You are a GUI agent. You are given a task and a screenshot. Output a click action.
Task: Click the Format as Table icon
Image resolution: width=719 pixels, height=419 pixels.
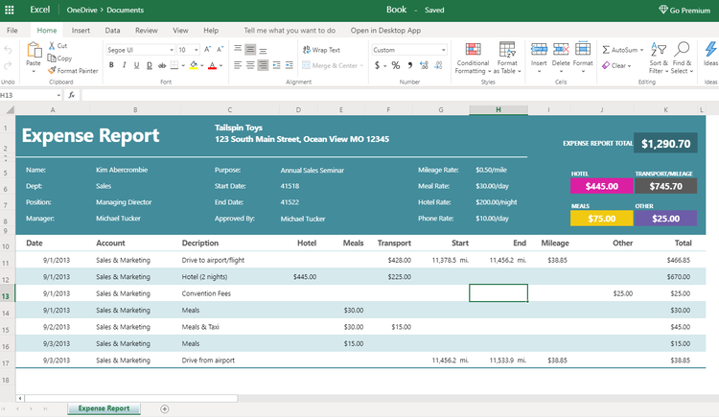click(507, 50)
